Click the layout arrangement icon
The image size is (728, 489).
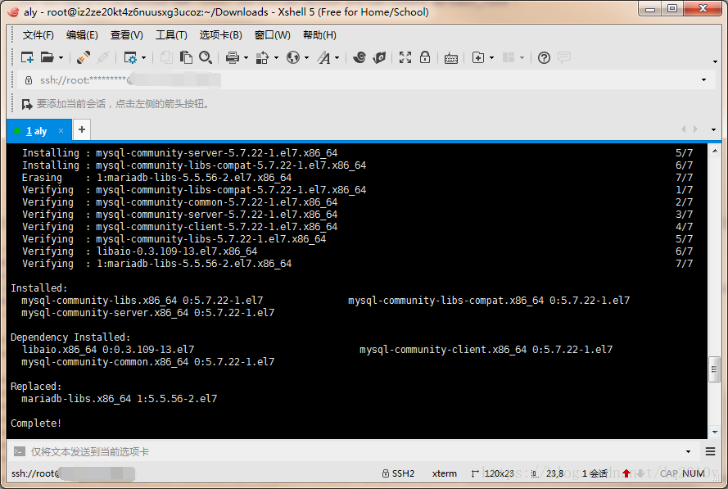(x=509, y=57)
